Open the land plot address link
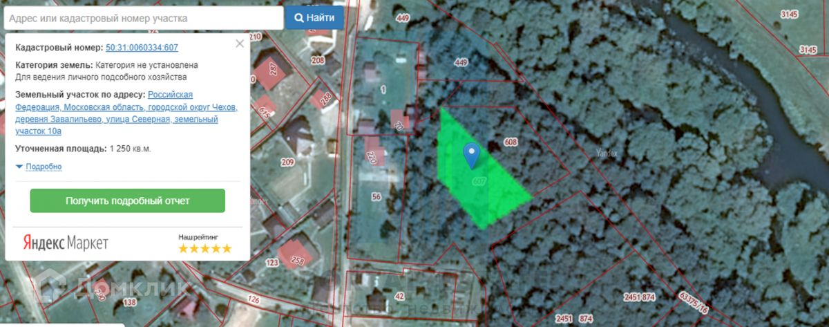Screen dimensions: 829x327 pos(126,112)
